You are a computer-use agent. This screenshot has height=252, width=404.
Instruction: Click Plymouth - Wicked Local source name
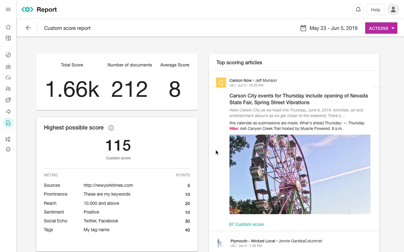(x=253, y=241)
